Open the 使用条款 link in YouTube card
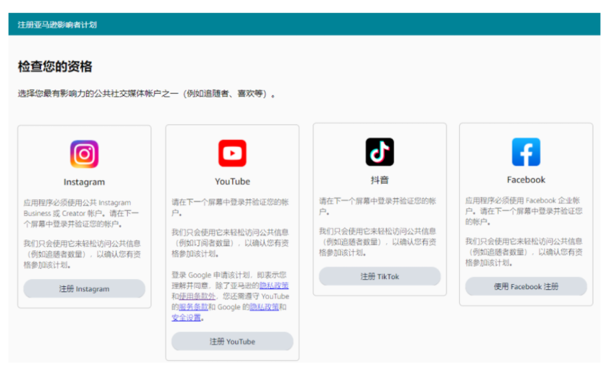Image resolution: width=608 pixels, height=368 pixels. (197, 296)
